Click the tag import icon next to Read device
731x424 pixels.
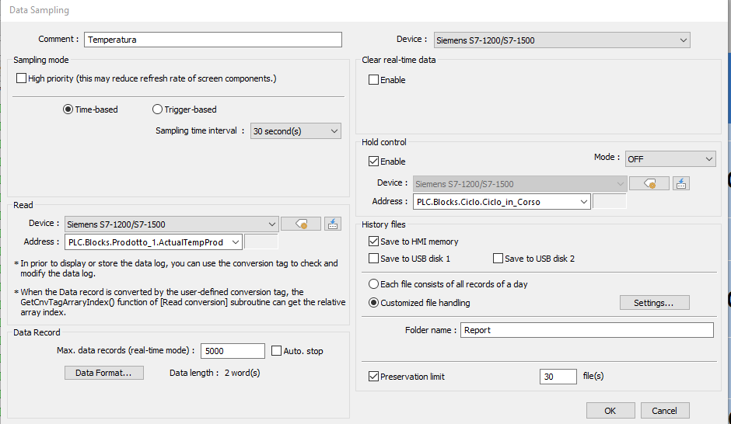(332, 224)
